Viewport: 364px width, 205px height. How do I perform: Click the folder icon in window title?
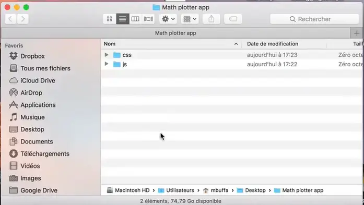point(156,7)
